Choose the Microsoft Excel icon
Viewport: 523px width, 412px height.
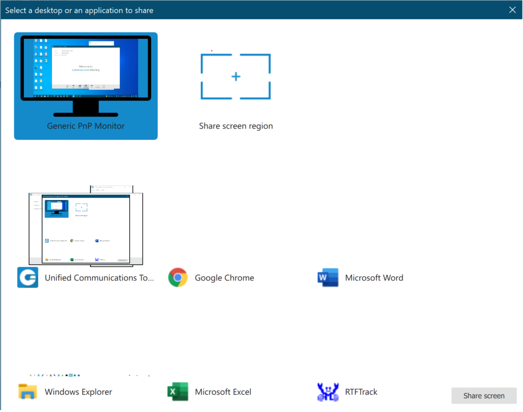(x=178, y=392)
